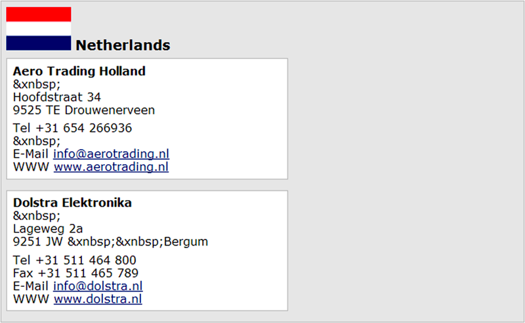Viewport: 525px width, 323px height.
Task: Click the E-Mail label in Aero Trading card
Action: pos(30,154)
